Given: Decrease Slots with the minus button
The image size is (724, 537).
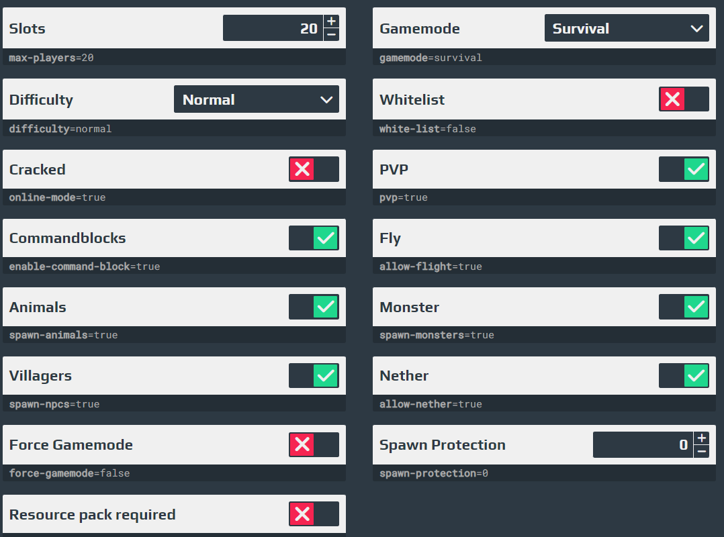Looking at the screenshot, I should pyautogui.click(x=331, y=35).
